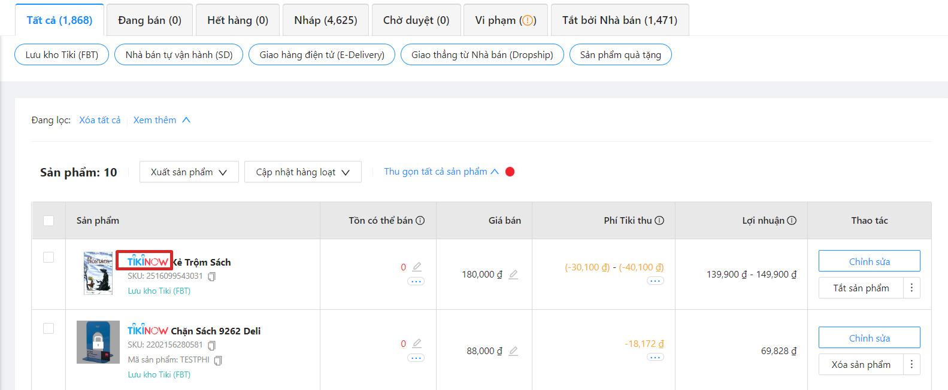Viewport: 948px width, 390px height.
Task: Open the Xuất sản phẩm dropdown
Action: pos(189,172)
